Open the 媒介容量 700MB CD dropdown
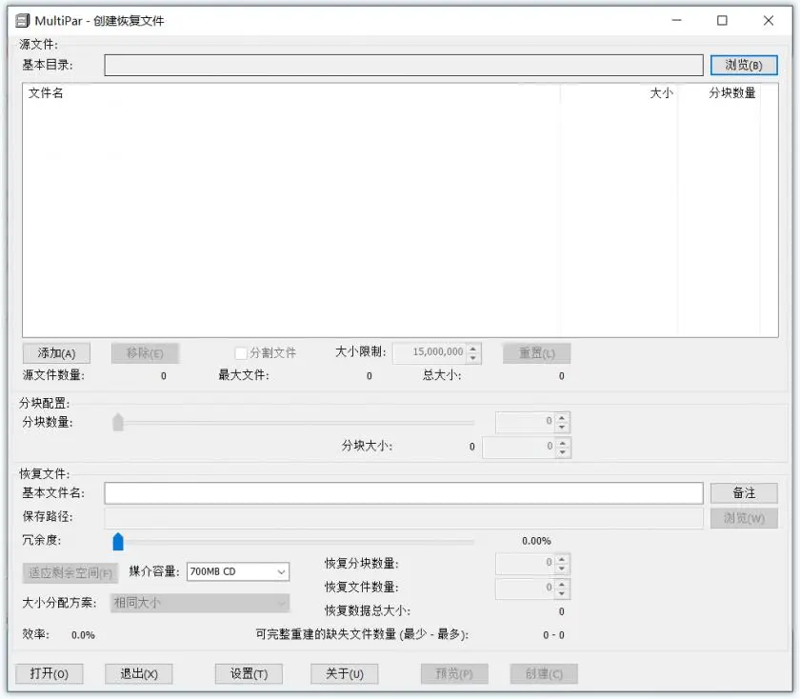This screenshot has height=699, width=800. [238, 571]
